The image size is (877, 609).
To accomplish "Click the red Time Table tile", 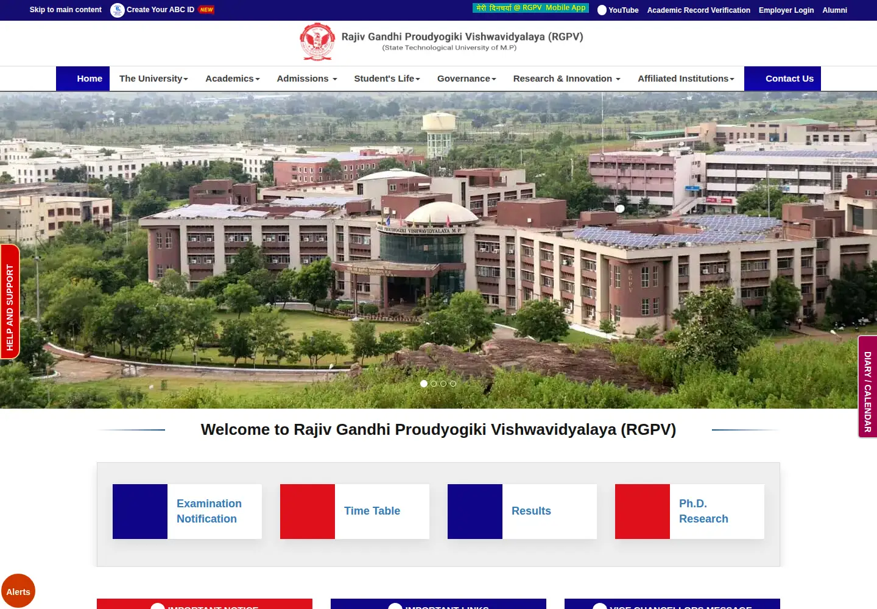I will 308,512.
